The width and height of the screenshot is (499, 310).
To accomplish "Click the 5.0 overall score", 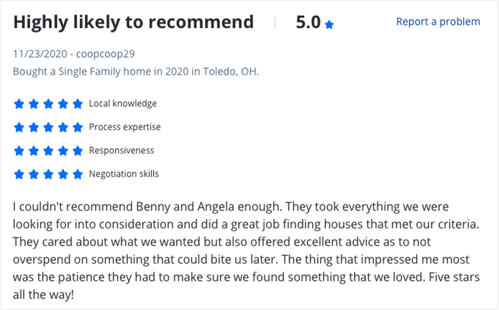I will coord(308,22).
